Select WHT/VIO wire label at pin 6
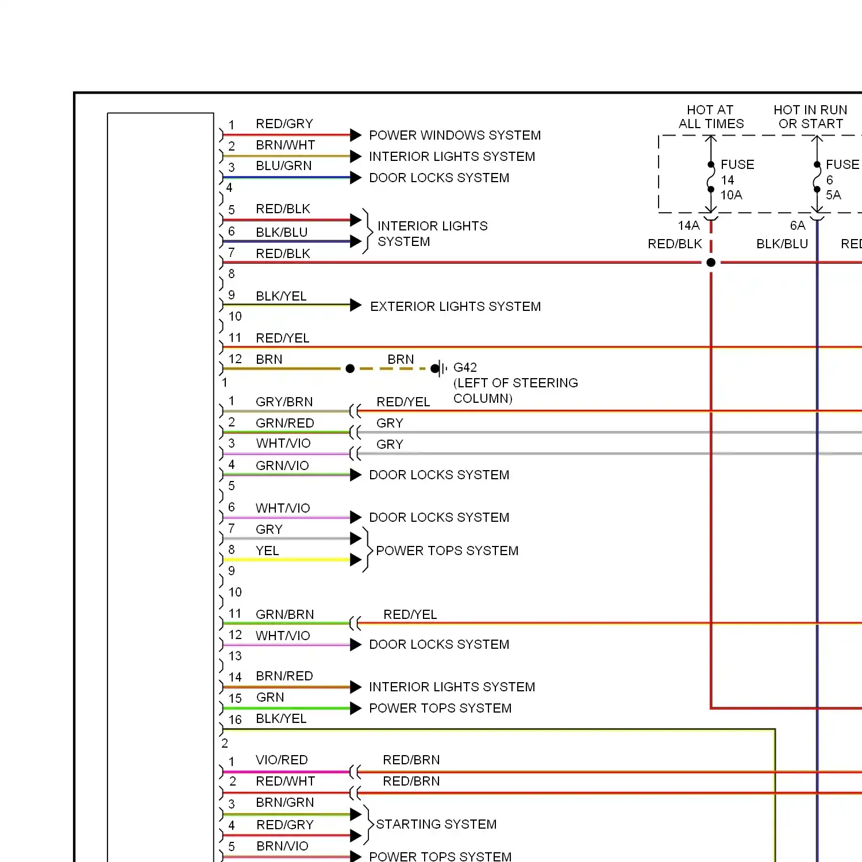 click(283, 508)
